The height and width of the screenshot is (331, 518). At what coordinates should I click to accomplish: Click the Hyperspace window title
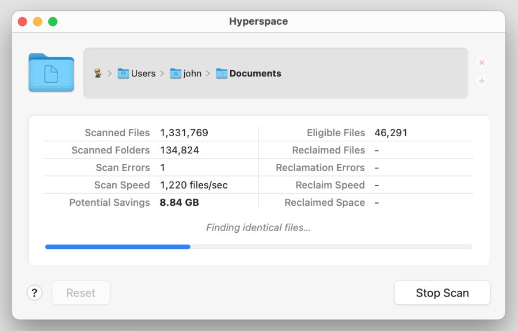coord(258,21)
